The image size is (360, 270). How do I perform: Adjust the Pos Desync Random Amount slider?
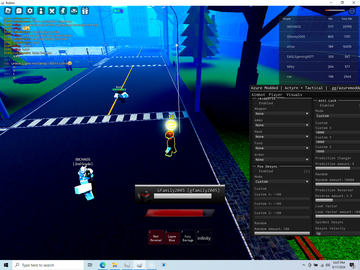pos(282,233)
